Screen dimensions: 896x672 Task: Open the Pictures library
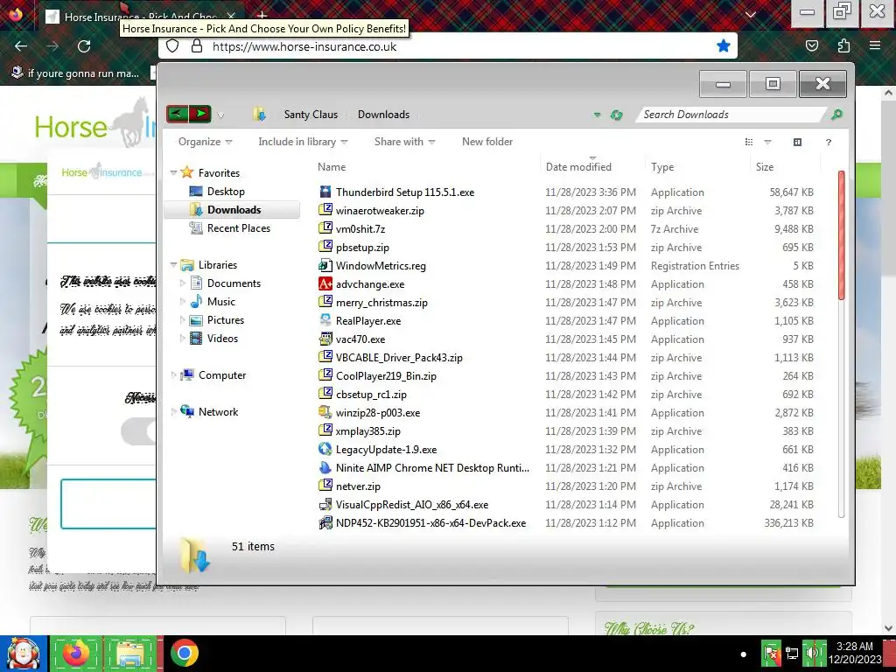(x=225, y=320)
